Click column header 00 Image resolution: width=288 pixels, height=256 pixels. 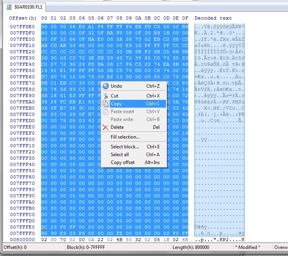[44, 18]
